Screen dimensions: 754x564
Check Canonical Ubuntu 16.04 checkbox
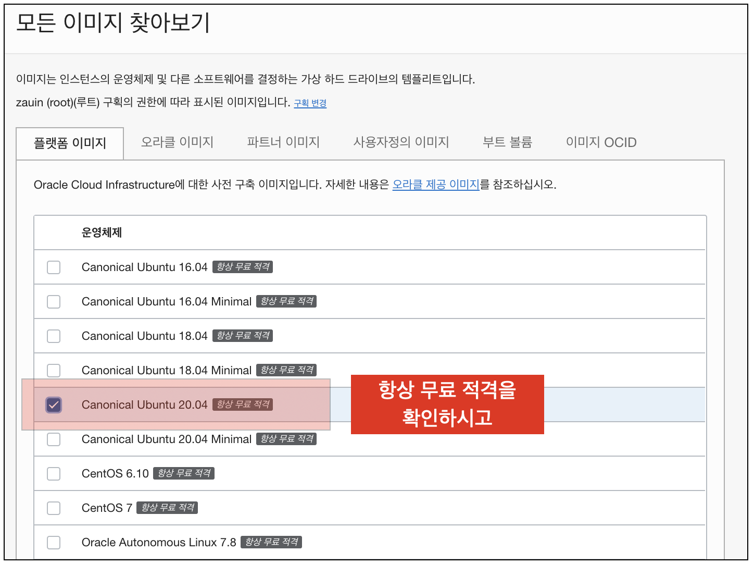click(54, 267)
